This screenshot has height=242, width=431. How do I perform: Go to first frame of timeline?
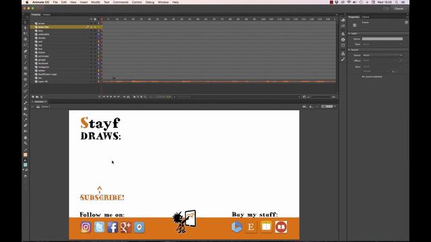pyautogui.click(x=104, y=97)
